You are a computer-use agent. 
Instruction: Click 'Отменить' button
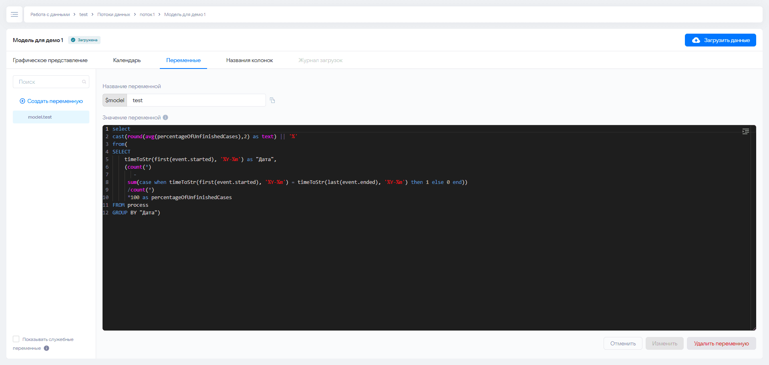click(x=623, y=343)
